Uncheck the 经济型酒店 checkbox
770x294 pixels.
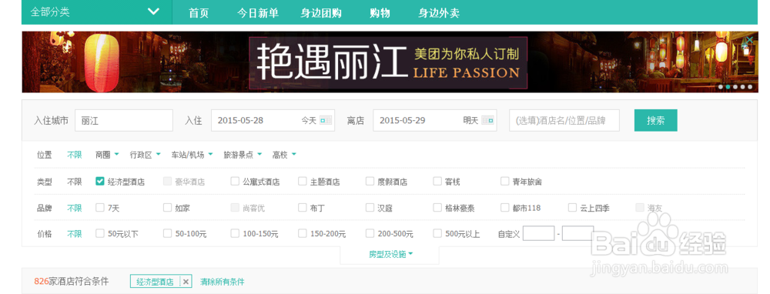[x=99, y=181]
